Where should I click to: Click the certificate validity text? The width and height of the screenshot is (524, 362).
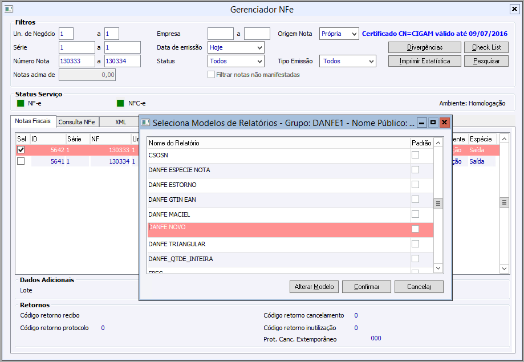(434, 34)
